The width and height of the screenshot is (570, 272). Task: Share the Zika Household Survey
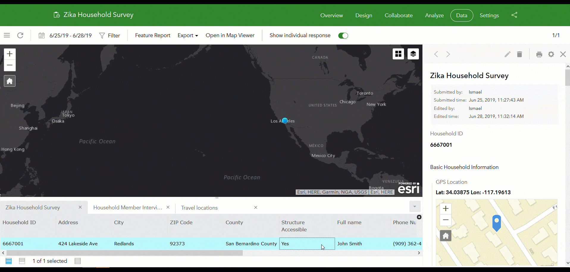[x=514, y=15]
